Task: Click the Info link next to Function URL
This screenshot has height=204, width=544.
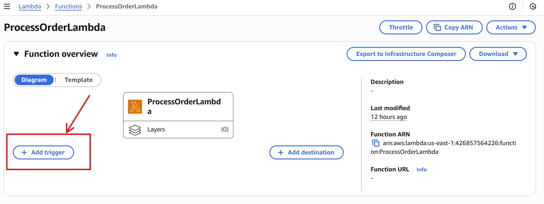Action: point(421,169)
